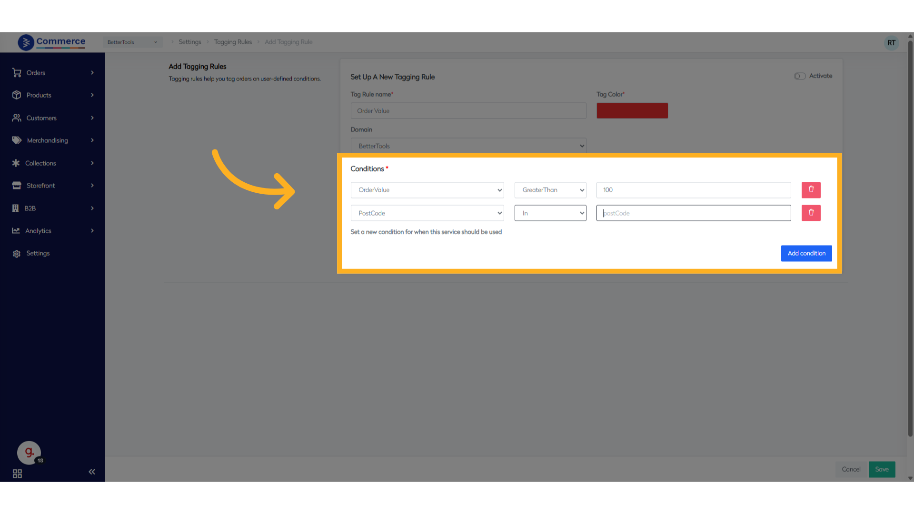Viewport: 914px width, 514px height.
Task: Click the Settings gear icon in sidebar
Action: pos(17,254)
